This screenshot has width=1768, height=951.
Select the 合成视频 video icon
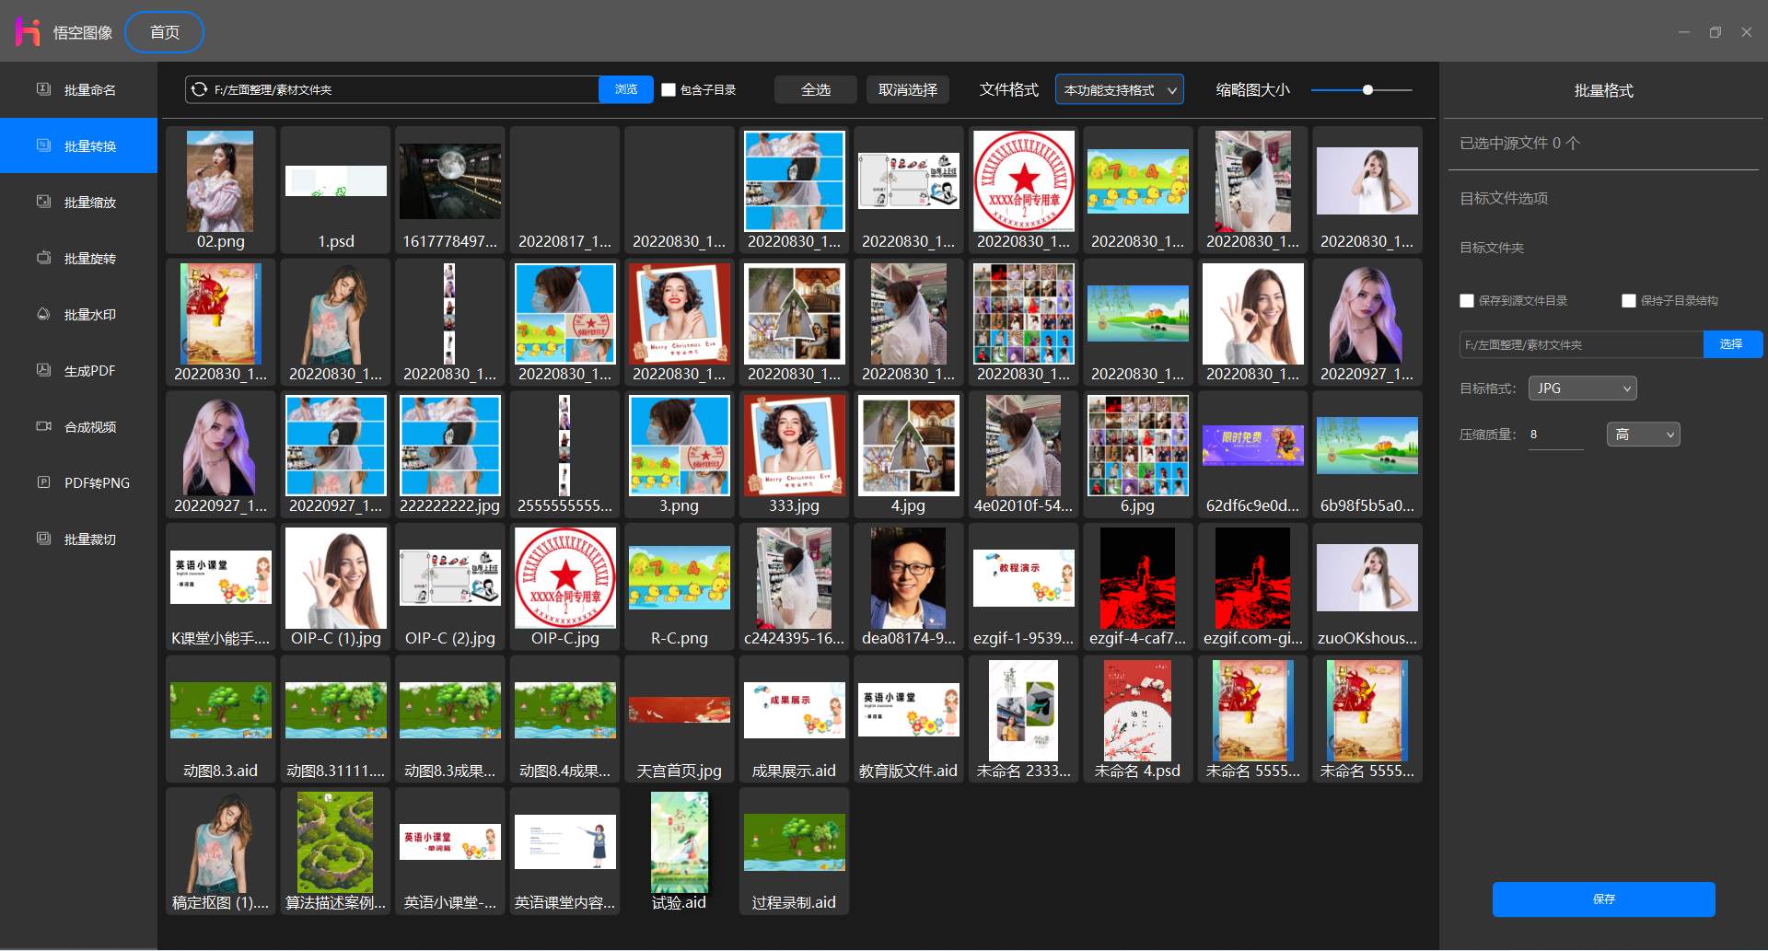[x=43, y=426]
